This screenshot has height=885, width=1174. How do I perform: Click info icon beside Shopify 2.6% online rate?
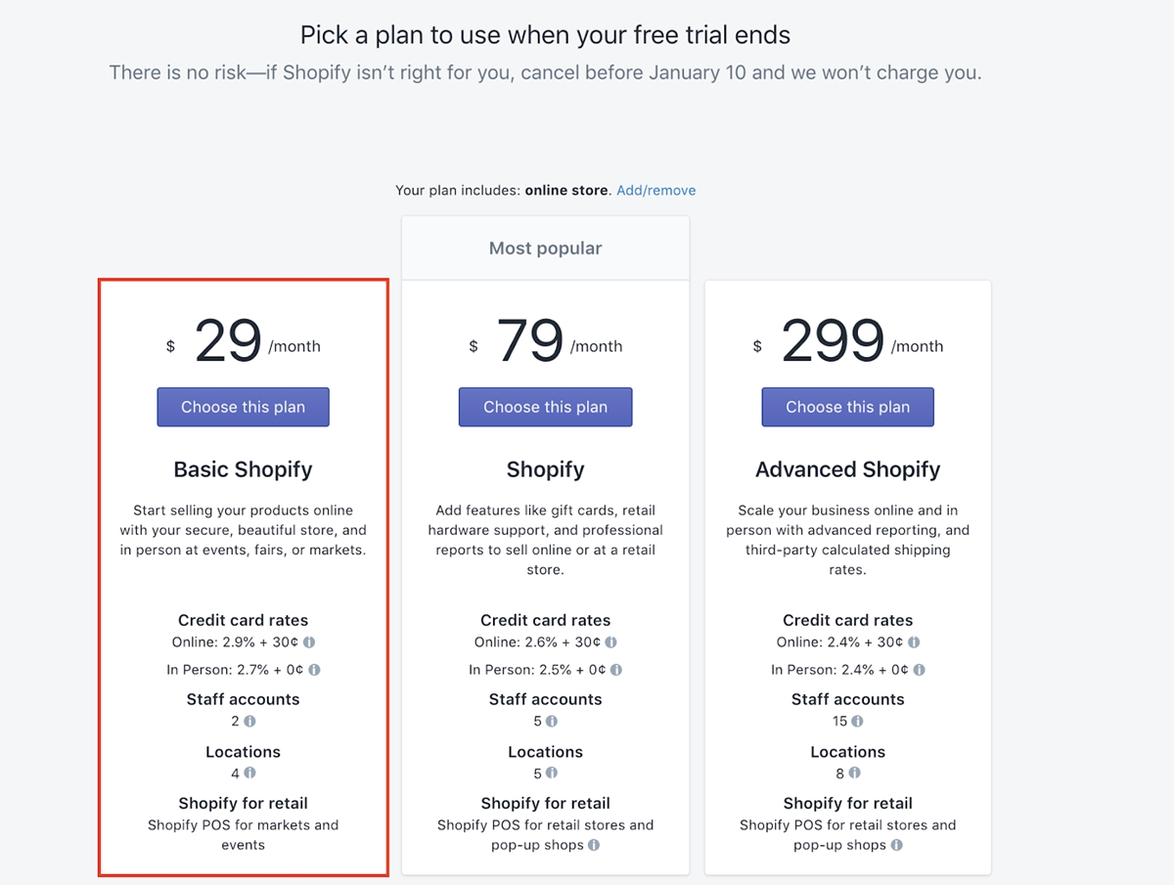point(611,642)
